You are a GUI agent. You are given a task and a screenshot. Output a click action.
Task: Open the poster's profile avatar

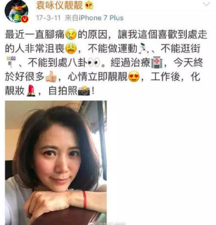tap(16, 11)
